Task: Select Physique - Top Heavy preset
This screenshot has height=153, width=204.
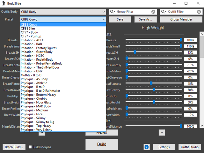Action: pos(63,125)
